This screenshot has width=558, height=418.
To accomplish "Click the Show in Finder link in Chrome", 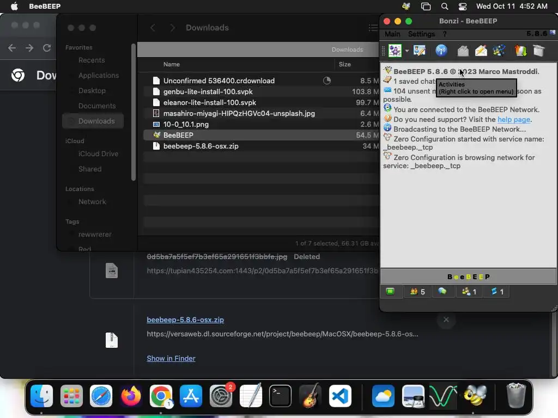I will [x=171, y=358].
